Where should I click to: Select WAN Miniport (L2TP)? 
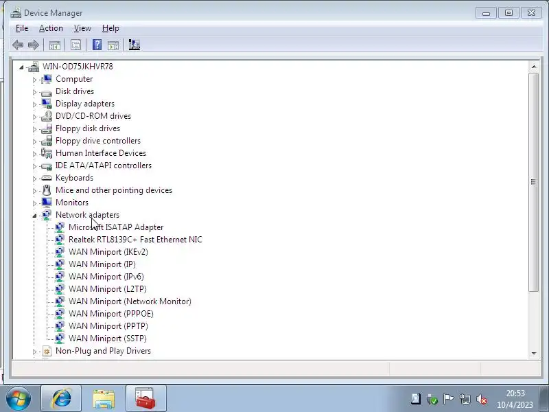click(x=108, y=289)
